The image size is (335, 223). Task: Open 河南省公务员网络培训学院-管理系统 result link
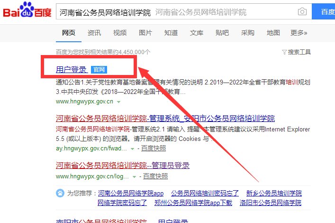[165, 118]
